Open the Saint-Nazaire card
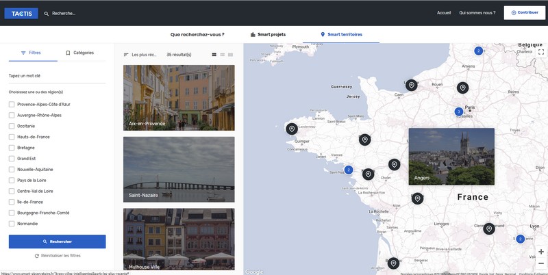548x275 pixels. [179, 170]
